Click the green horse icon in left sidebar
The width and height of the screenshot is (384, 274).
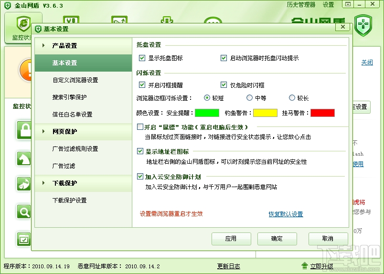tap(24, 158)
